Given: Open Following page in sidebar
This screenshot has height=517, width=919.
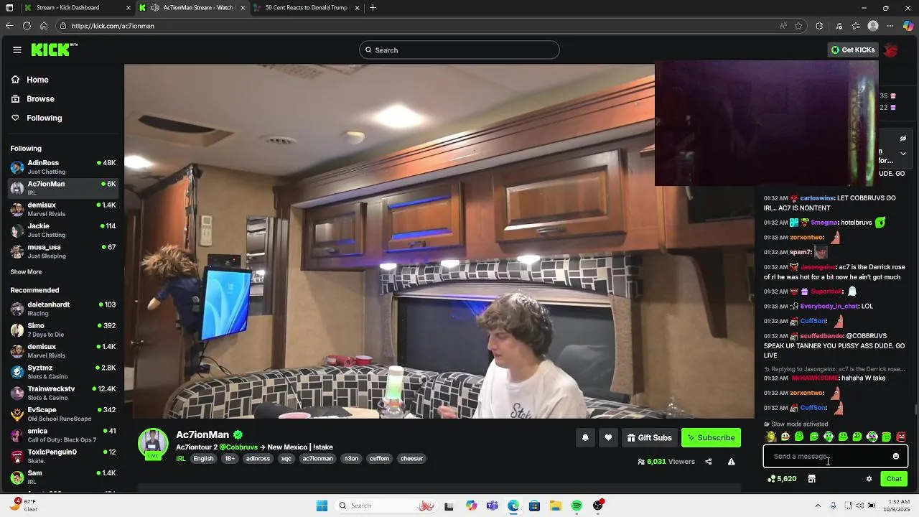Looking at the screenshot, I should click(x=62, y=118).
